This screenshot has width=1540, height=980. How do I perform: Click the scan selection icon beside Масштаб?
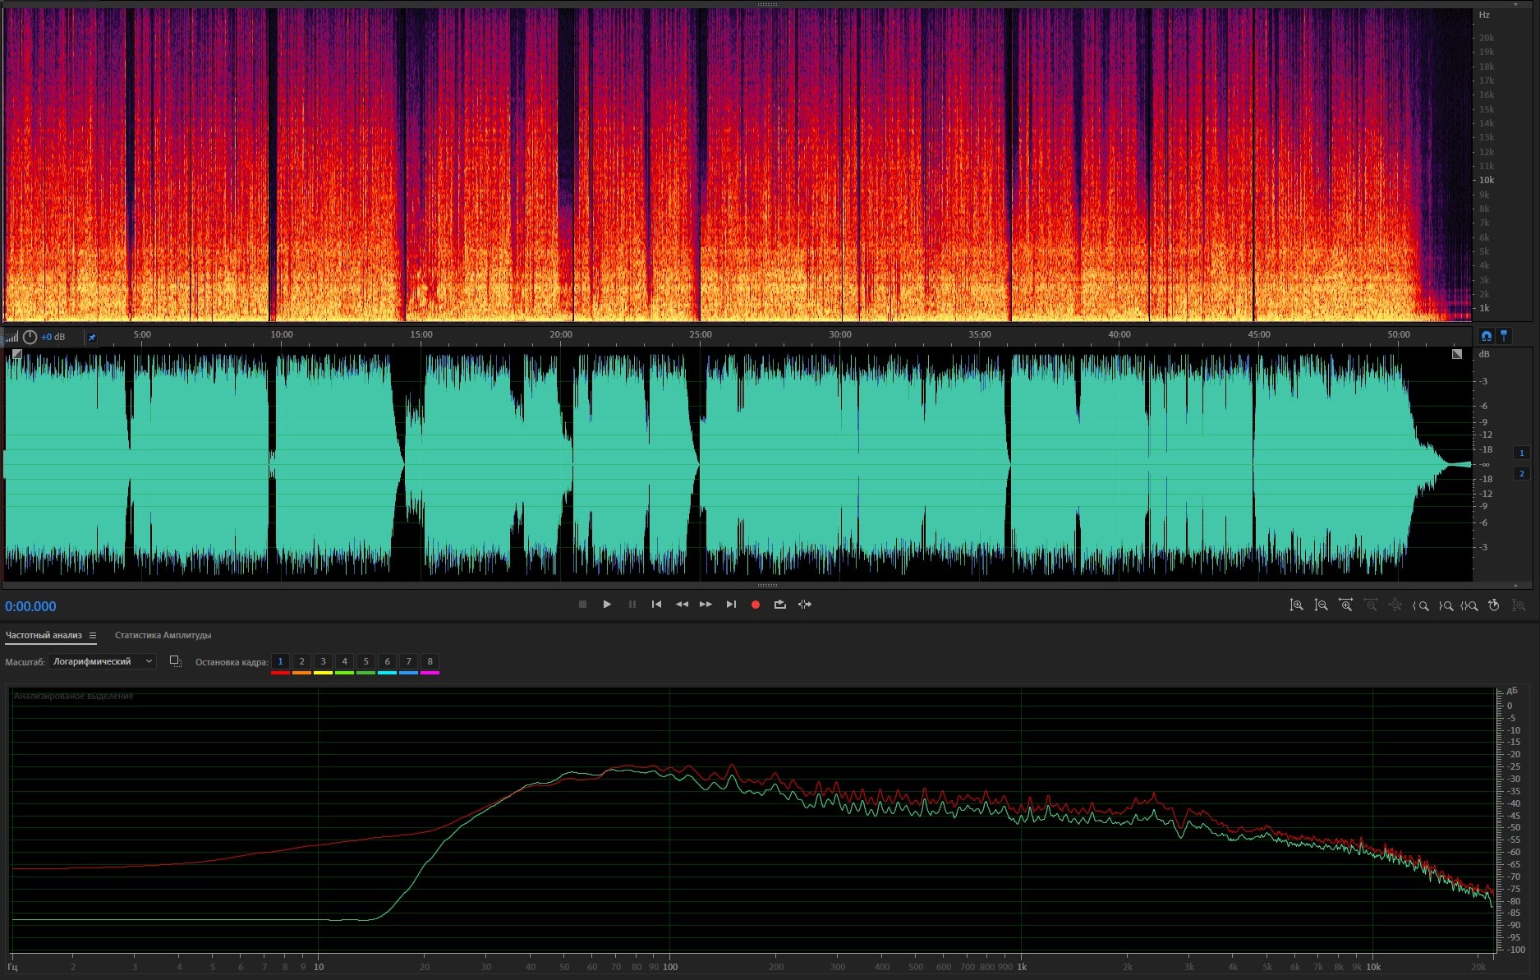coord(175,661)
